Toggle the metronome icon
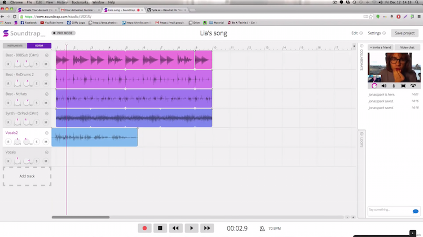Screen dimensions: 423x237 pos(262,229)
